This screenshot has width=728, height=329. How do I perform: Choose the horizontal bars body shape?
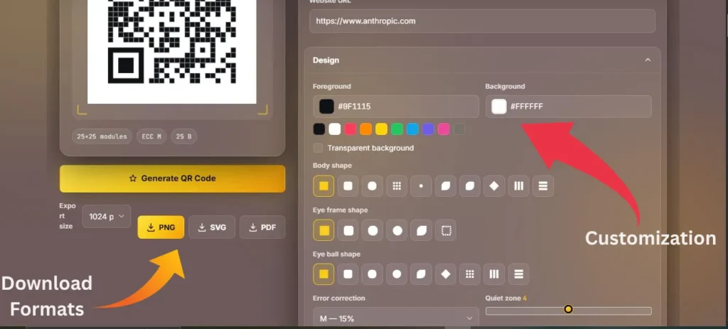542,186
